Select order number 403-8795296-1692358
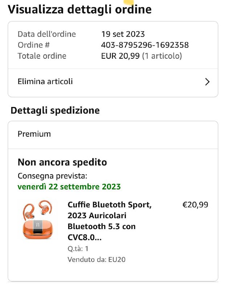 coord(144,45)
